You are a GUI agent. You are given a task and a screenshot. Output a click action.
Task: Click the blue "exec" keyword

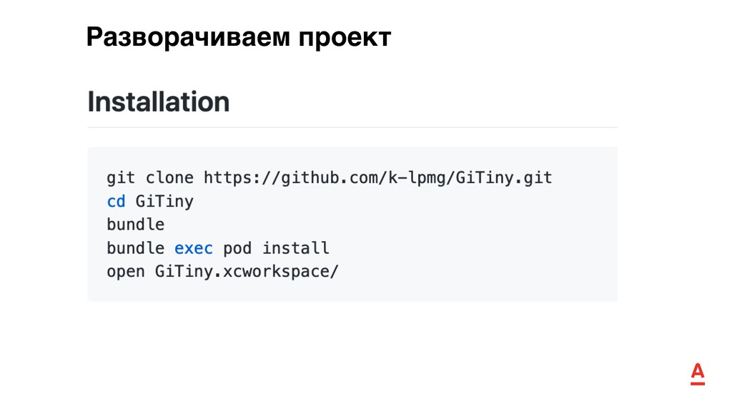point(193,248)
